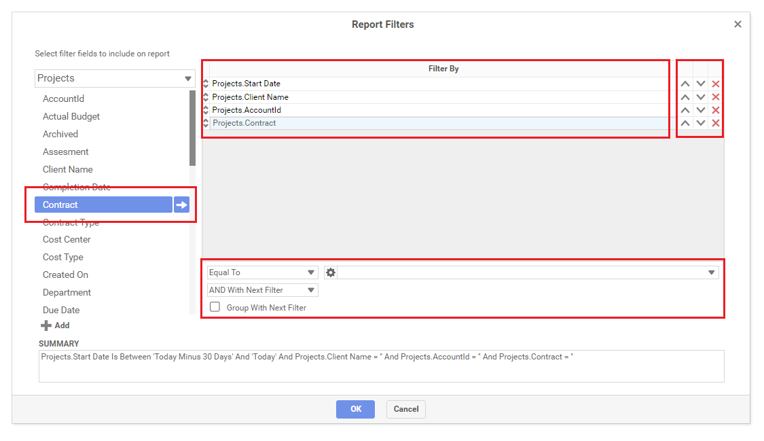Click reorder handle of Projects.Contract row
764x441 pixels.
[206, 123]
